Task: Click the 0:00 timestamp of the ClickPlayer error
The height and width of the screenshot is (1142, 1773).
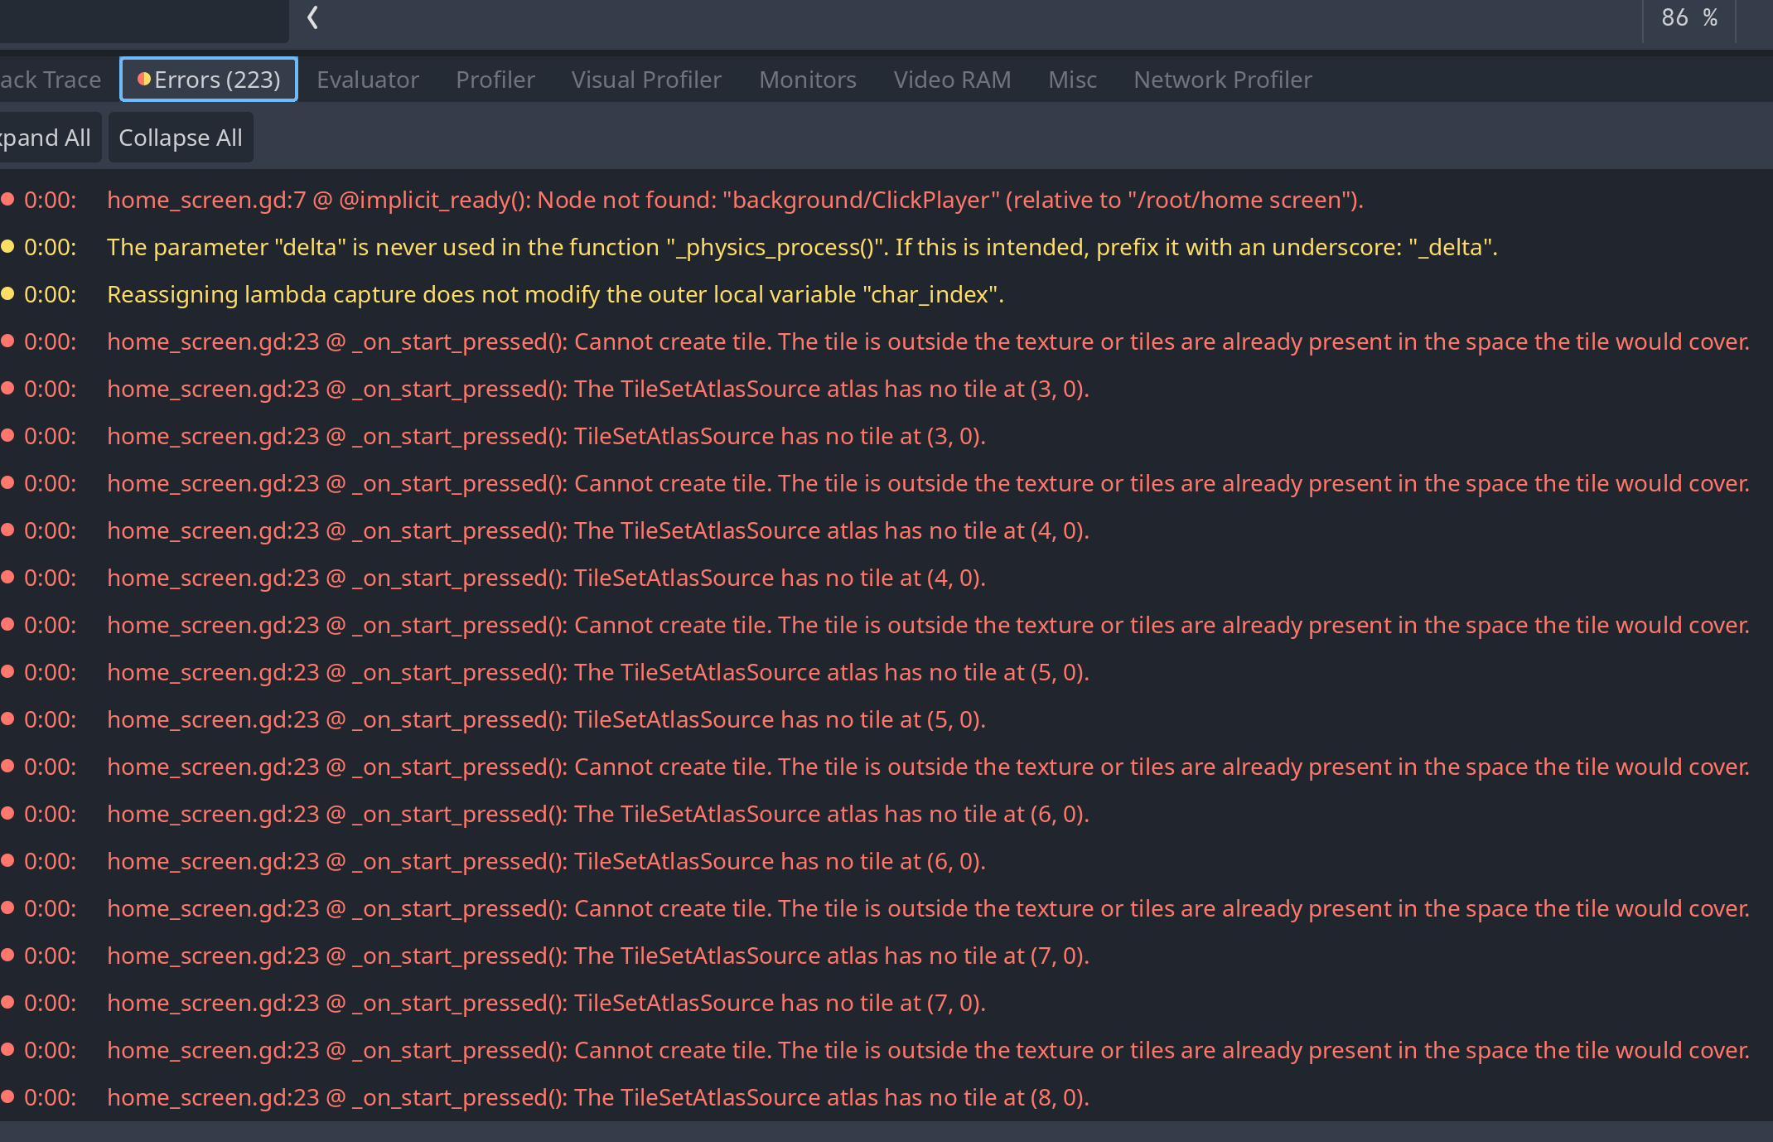Action: [50, 200]
